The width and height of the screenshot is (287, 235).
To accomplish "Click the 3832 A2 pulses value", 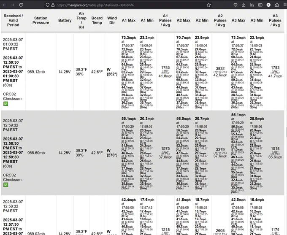I will [220, 68].
